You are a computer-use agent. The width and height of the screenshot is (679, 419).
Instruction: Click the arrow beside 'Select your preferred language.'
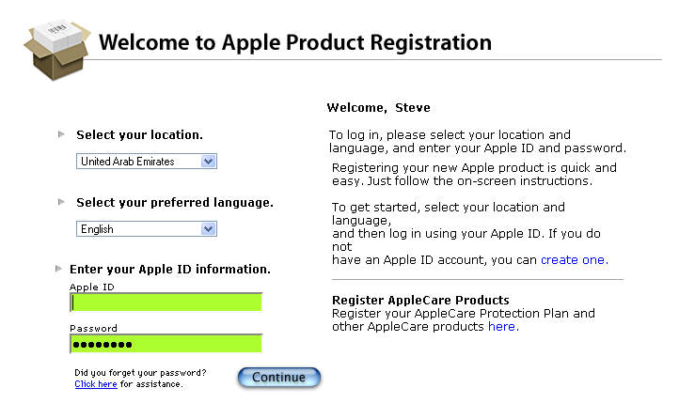pyautogui.click(x=61, y=202)
